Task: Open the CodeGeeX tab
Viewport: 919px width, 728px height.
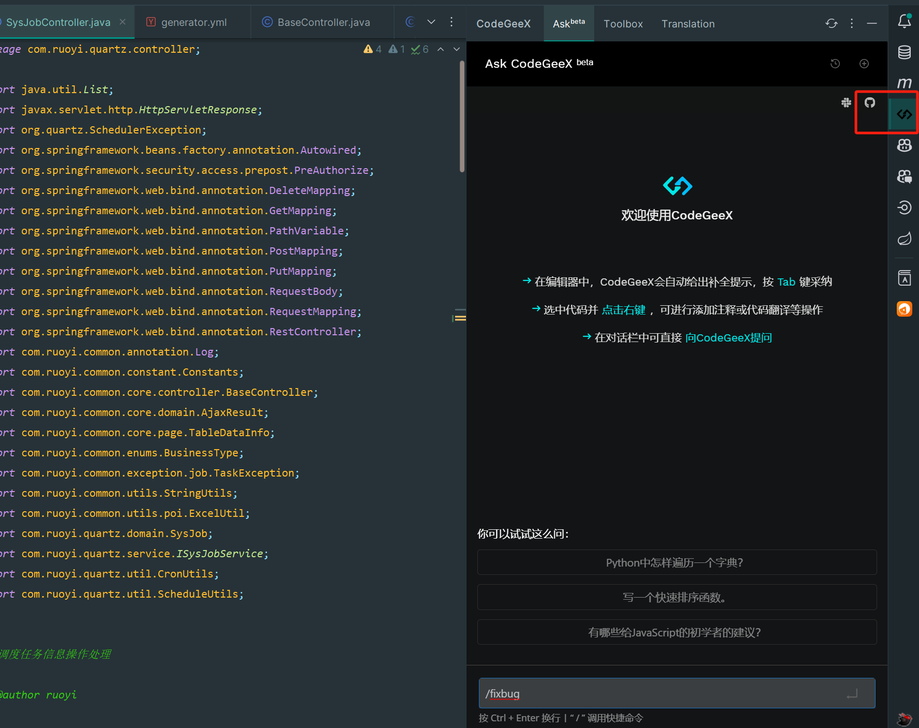Action: pyautogui.click(x=503, y=24)
